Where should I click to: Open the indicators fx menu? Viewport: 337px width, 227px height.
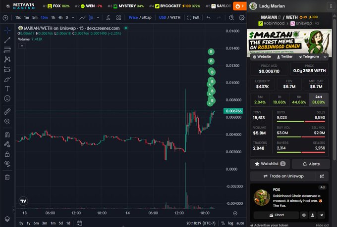coord(108,18)
